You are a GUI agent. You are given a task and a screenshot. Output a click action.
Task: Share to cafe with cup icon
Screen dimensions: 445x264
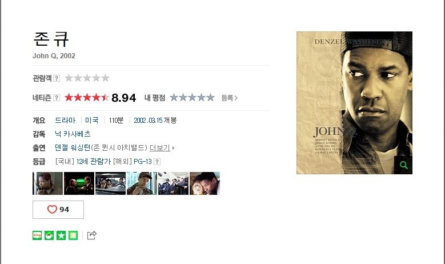coord(49,235)
